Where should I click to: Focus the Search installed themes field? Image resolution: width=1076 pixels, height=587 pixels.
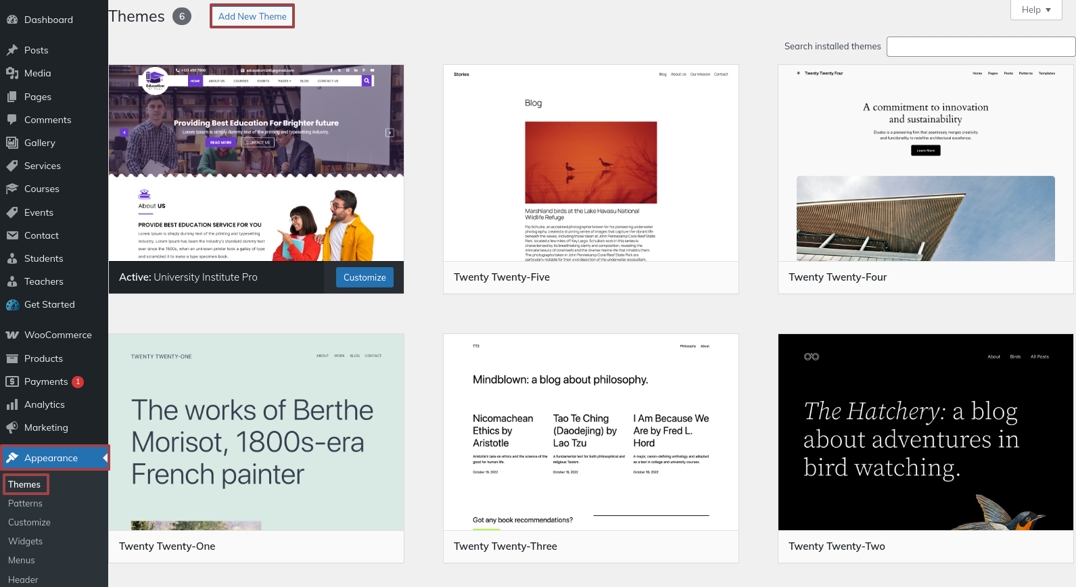[x=981, y=47]
